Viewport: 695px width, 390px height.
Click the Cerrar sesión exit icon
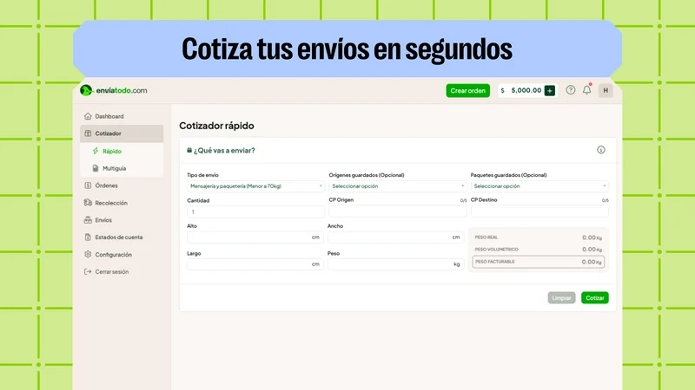[x=88, y=272]
